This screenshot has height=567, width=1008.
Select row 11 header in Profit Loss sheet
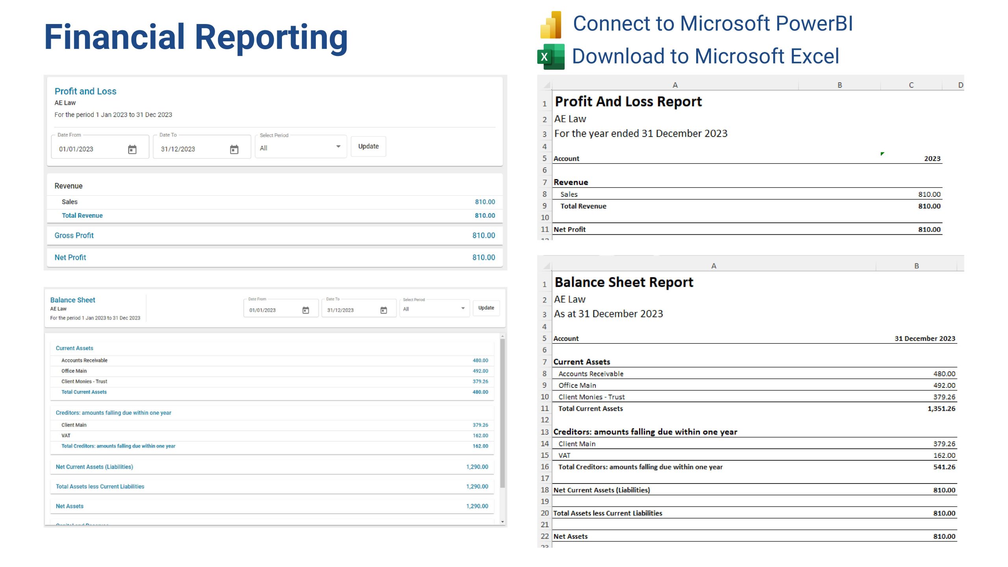[545, 229]
